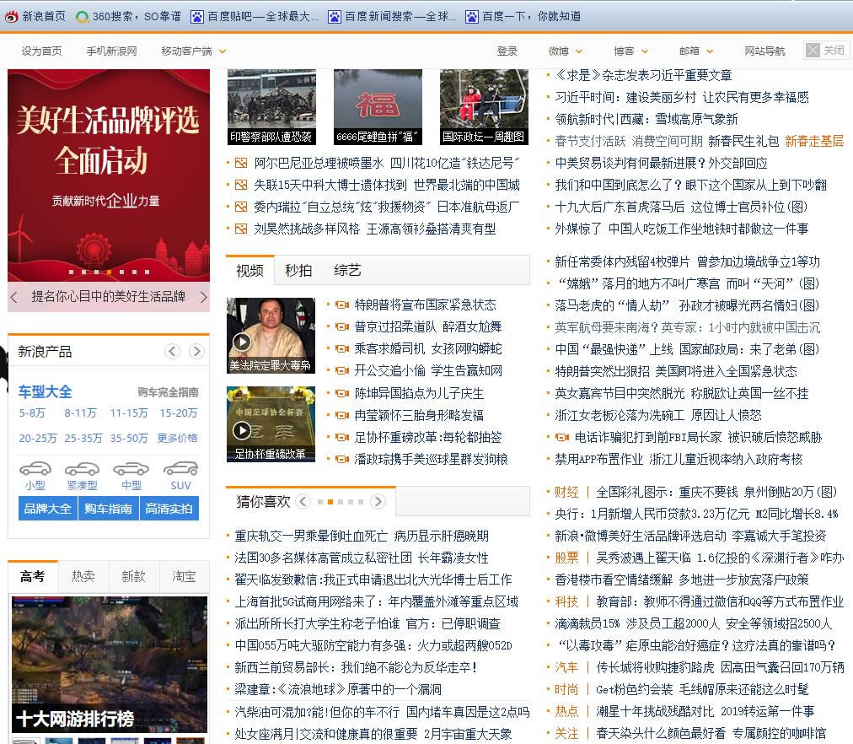Open the 360搜索 bookmark
The width and height of the screenshot is (853, 744).
click(x=128, y=16)
